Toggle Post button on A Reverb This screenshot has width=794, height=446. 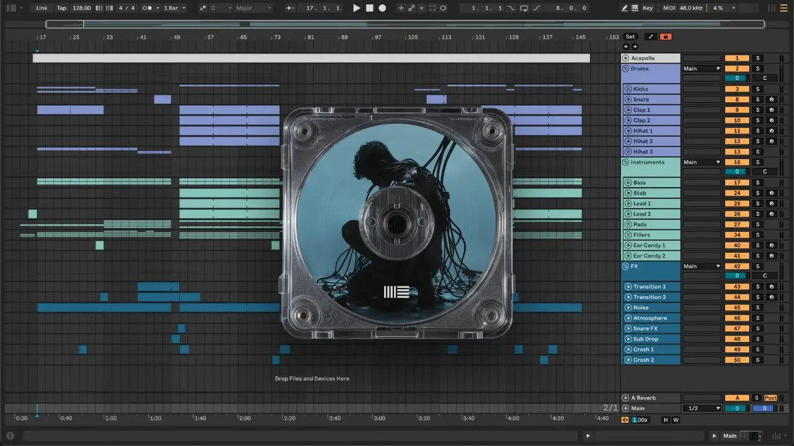[x=770, y=398]
